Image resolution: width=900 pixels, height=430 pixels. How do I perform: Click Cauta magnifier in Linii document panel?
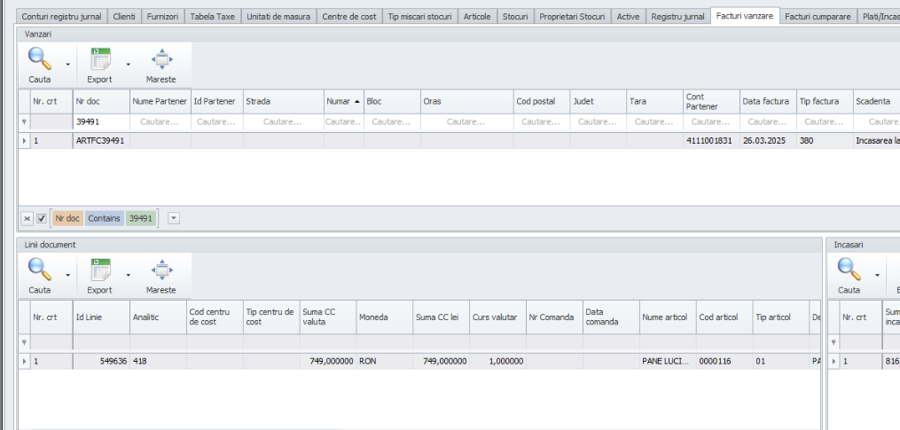39,270
